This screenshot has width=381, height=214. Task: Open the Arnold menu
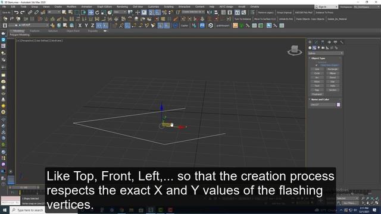pos(242,7)
